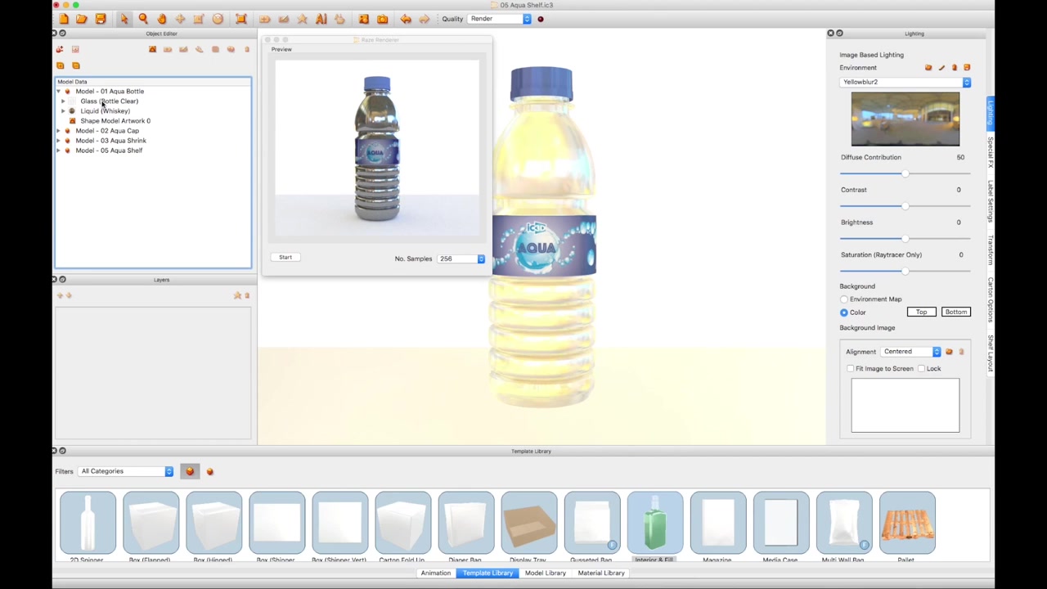Click the Top background color button
The height and width of the screenshot is (589, 1047).
[x=921, y=312]
